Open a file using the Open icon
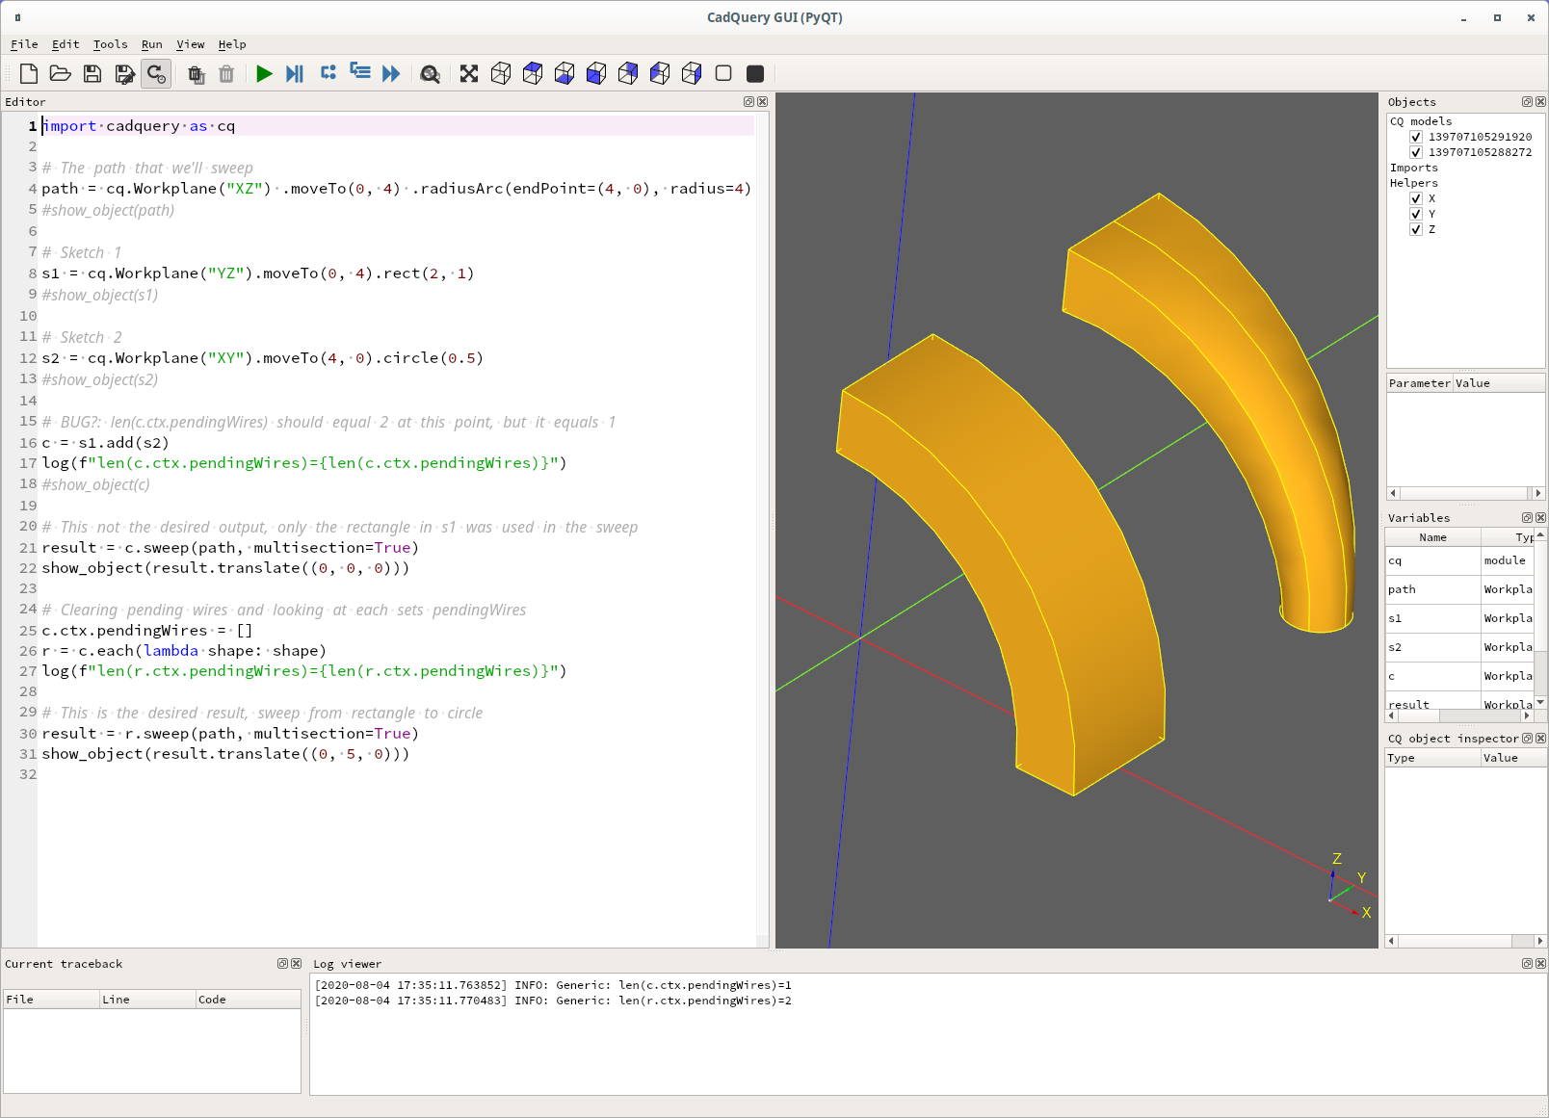This screenshot has height=1118, width=1549. coord(60,73)
